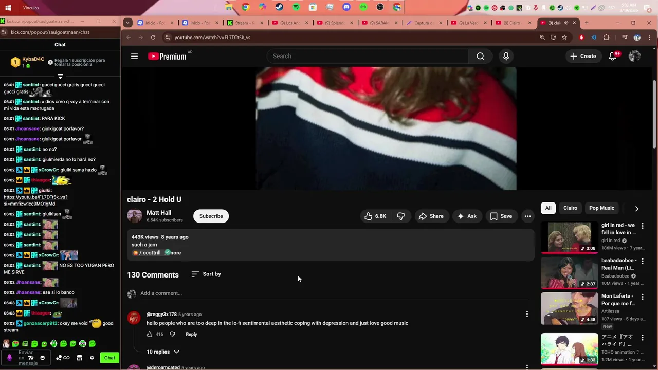Open the Ask AI button
This screenshot has width=658, height=370.
click(x=467, y=216)
